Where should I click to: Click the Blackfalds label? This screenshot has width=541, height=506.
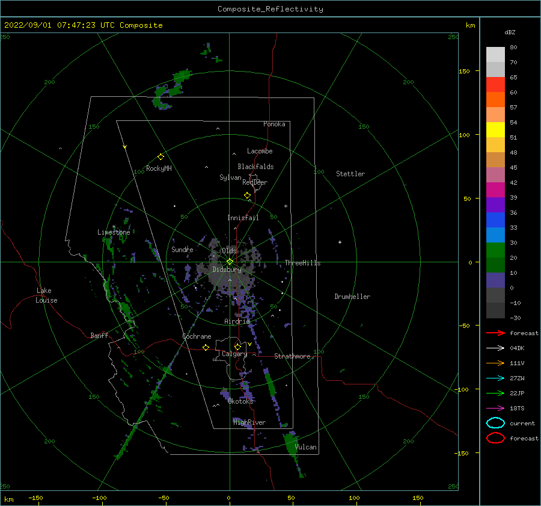click(x=255, y=167)
